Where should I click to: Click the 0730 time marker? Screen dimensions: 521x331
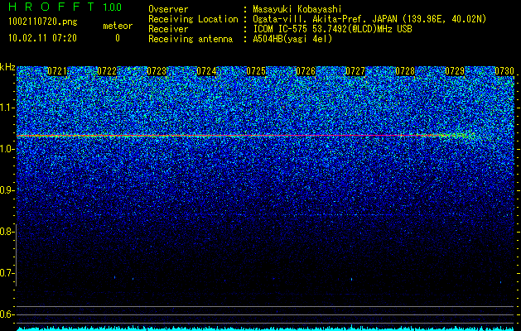tap(504, 71)
